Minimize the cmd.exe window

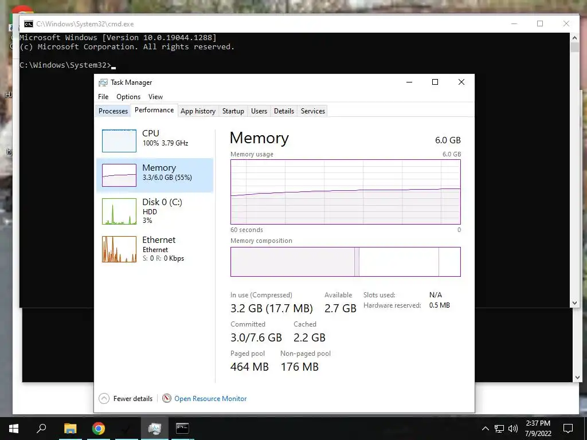coord(514,23)
